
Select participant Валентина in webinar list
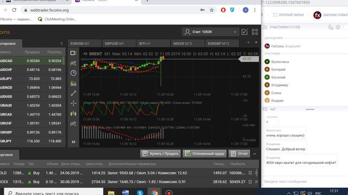tap(277, 62)
